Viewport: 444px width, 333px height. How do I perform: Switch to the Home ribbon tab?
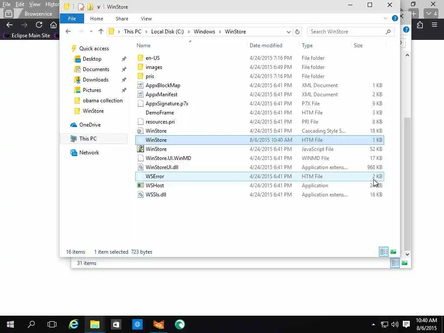[x=97, y=19]
